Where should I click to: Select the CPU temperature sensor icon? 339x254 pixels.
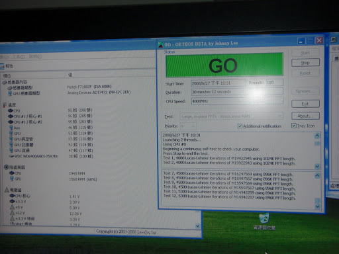tap(11, 110)
